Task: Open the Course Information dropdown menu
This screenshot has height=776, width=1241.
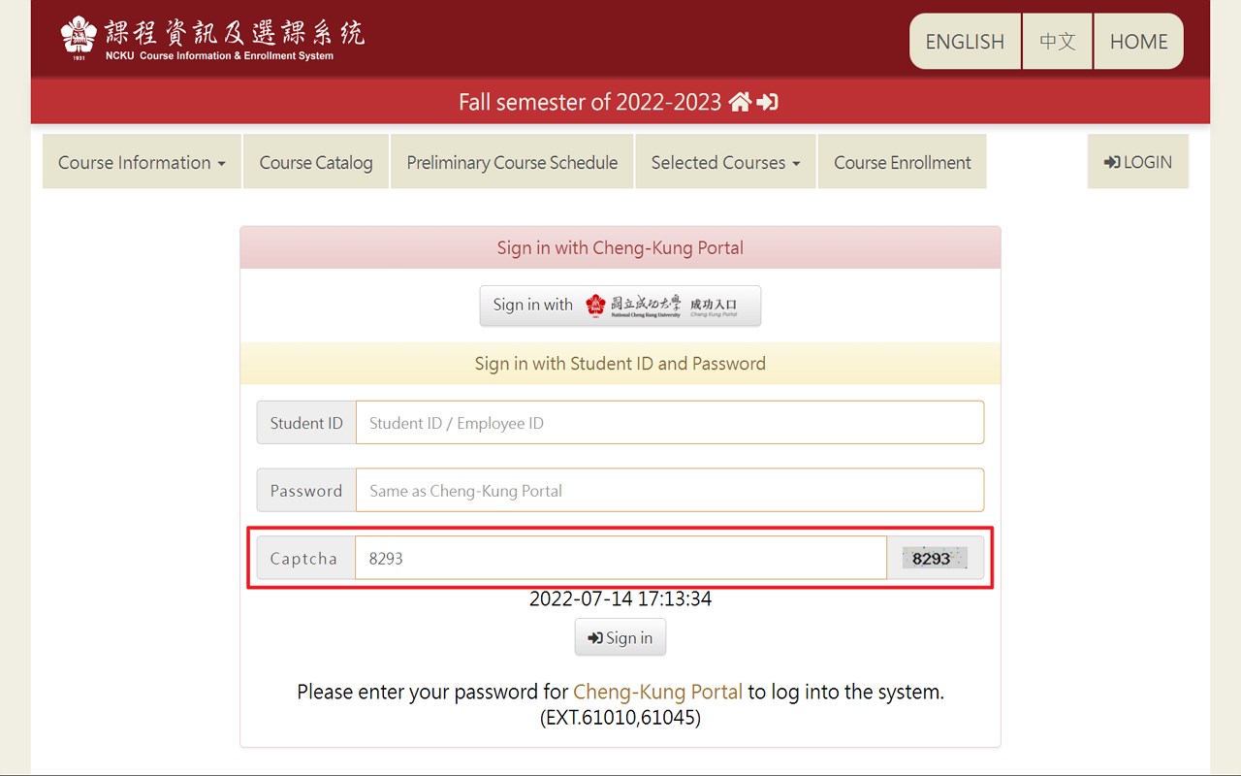Action: pos(142,162)
